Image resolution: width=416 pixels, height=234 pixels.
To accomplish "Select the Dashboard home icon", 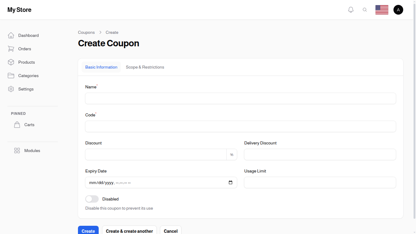I will pos(11,35).
